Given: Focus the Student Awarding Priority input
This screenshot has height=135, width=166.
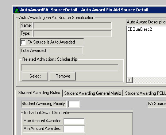Looking at the screenshot, I should pos(74,104).
